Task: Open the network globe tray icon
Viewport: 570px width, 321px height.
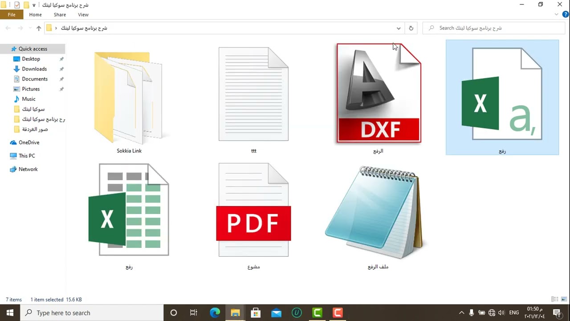Action: [x=492, y=313]
